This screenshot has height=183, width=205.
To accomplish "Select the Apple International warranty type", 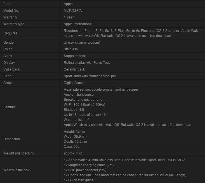I will pos(78,24).
